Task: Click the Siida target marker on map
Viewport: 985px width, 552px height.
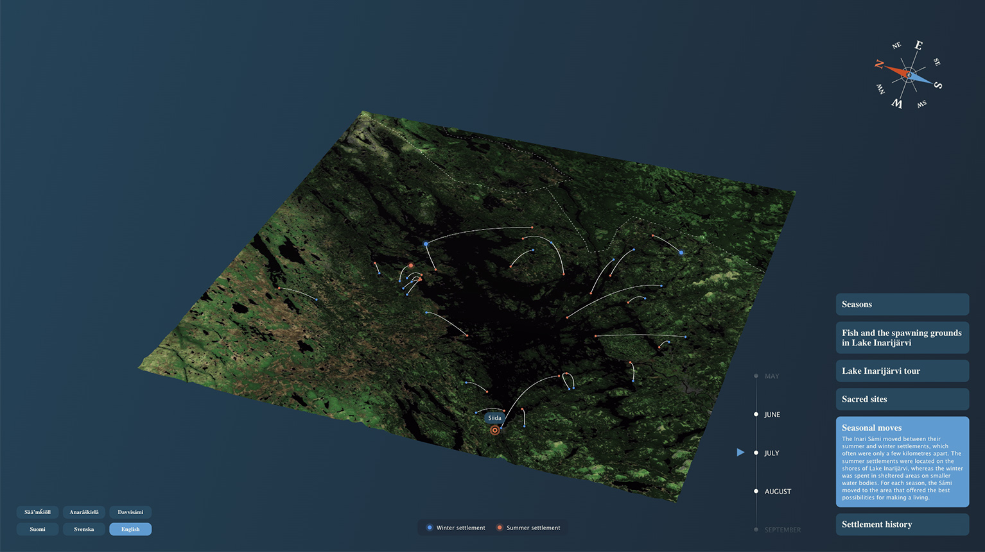Action: point(494,431)
